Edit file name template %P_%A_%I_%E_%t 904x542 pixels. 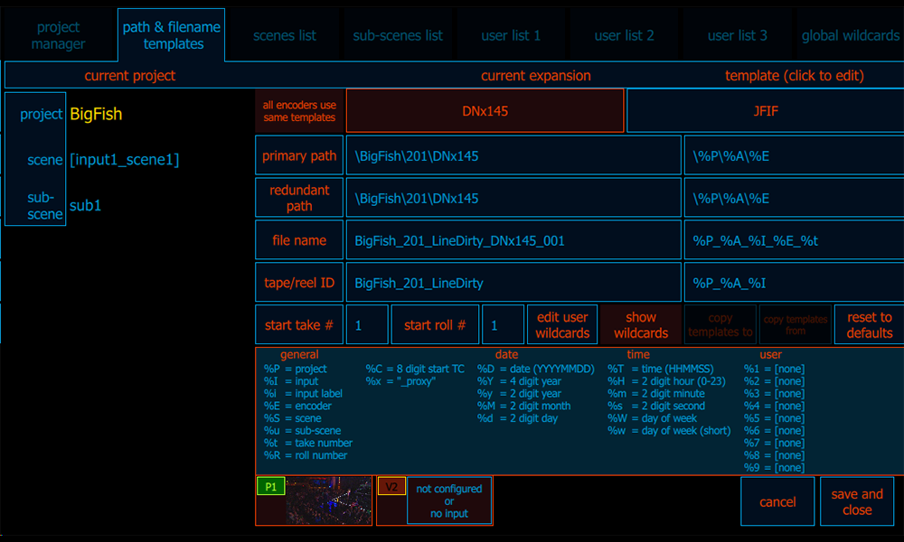tap(794, 241)
